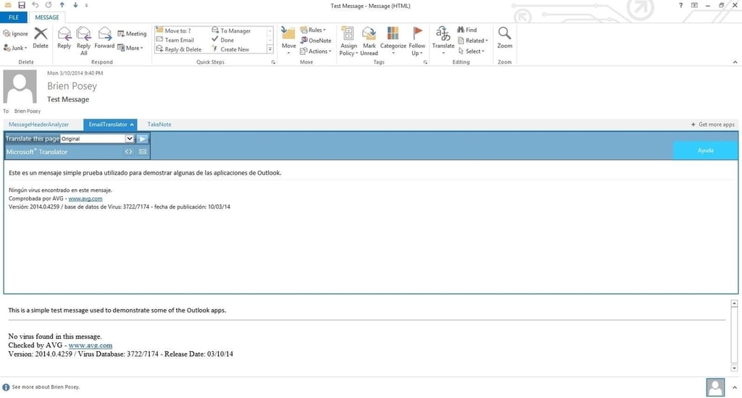Delete the message with the X icon

[x=41, y=34]
